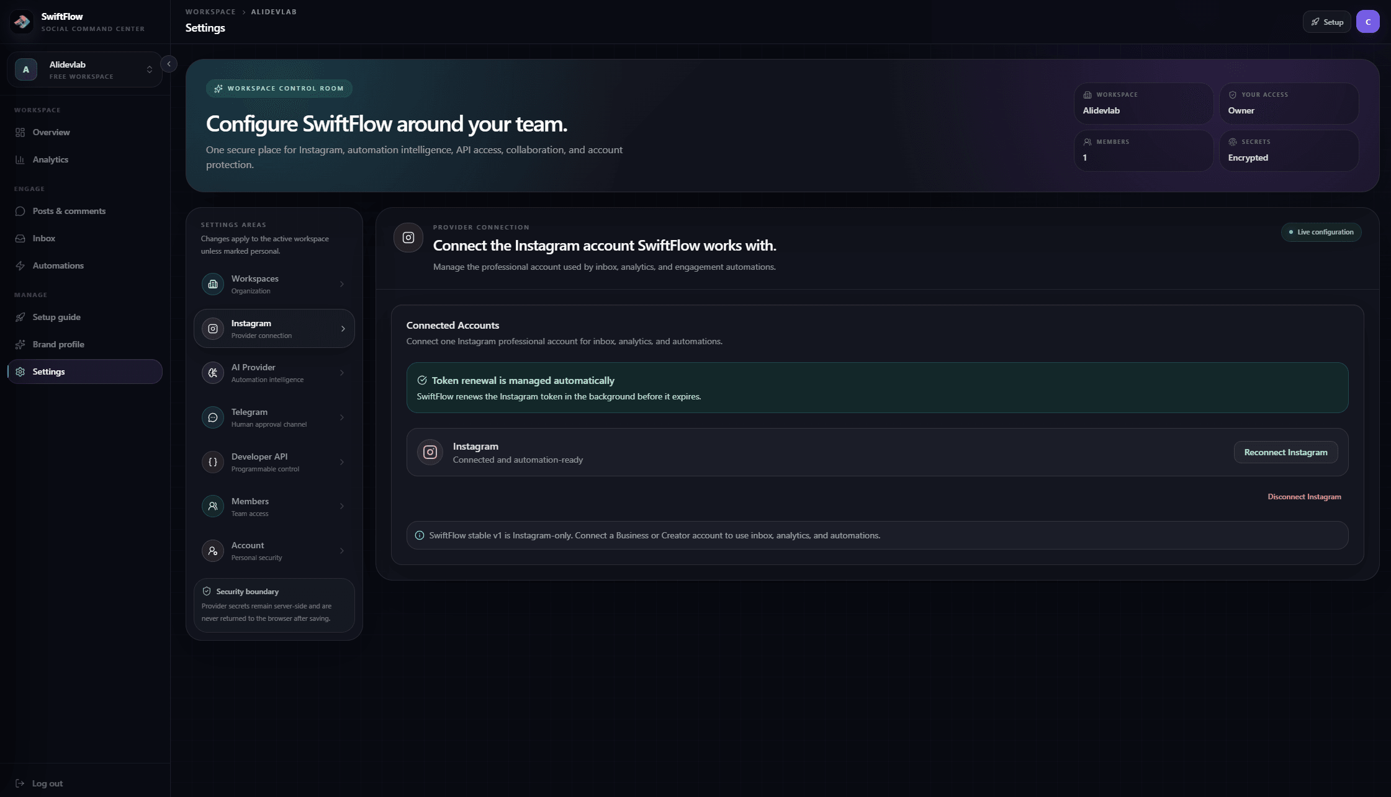Click the Inbox tray icon
This screenshot has height=797, width=1391.
pyautogui.click(x=20, y=238)
